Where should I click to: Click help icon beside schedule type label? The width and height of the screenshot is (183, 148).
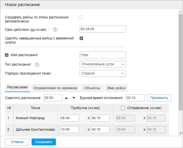click(x=37, y=64)
